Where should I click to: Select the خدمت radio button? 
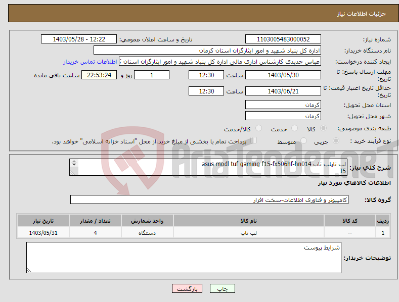pyautogui.click(x=294, y=128)
